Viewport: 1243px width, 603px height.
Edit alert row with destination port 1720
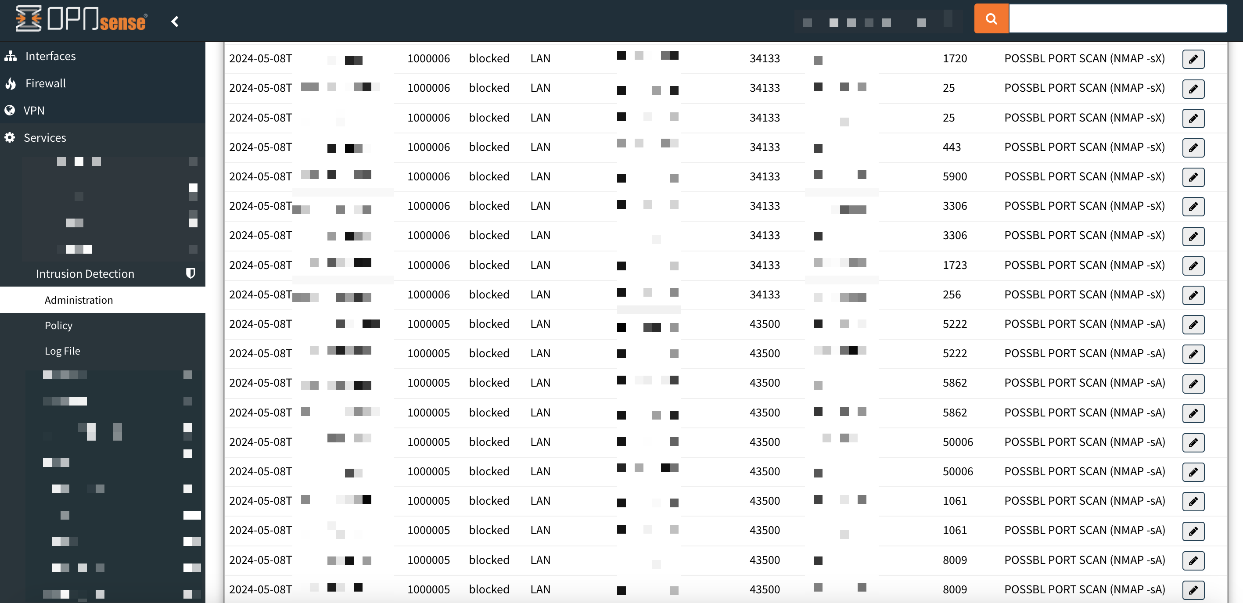pos(1193,59)
